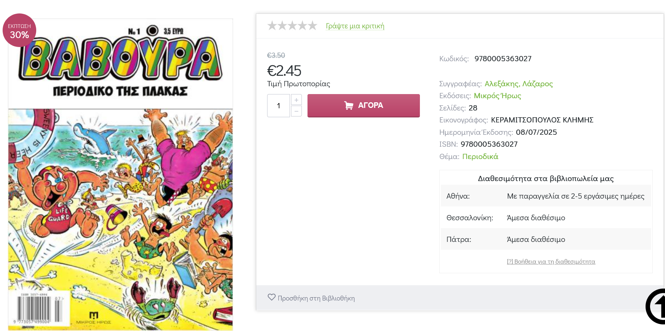Click the 30% ΕΚΠΤΩΣΗ discount badge

[19, 30]
